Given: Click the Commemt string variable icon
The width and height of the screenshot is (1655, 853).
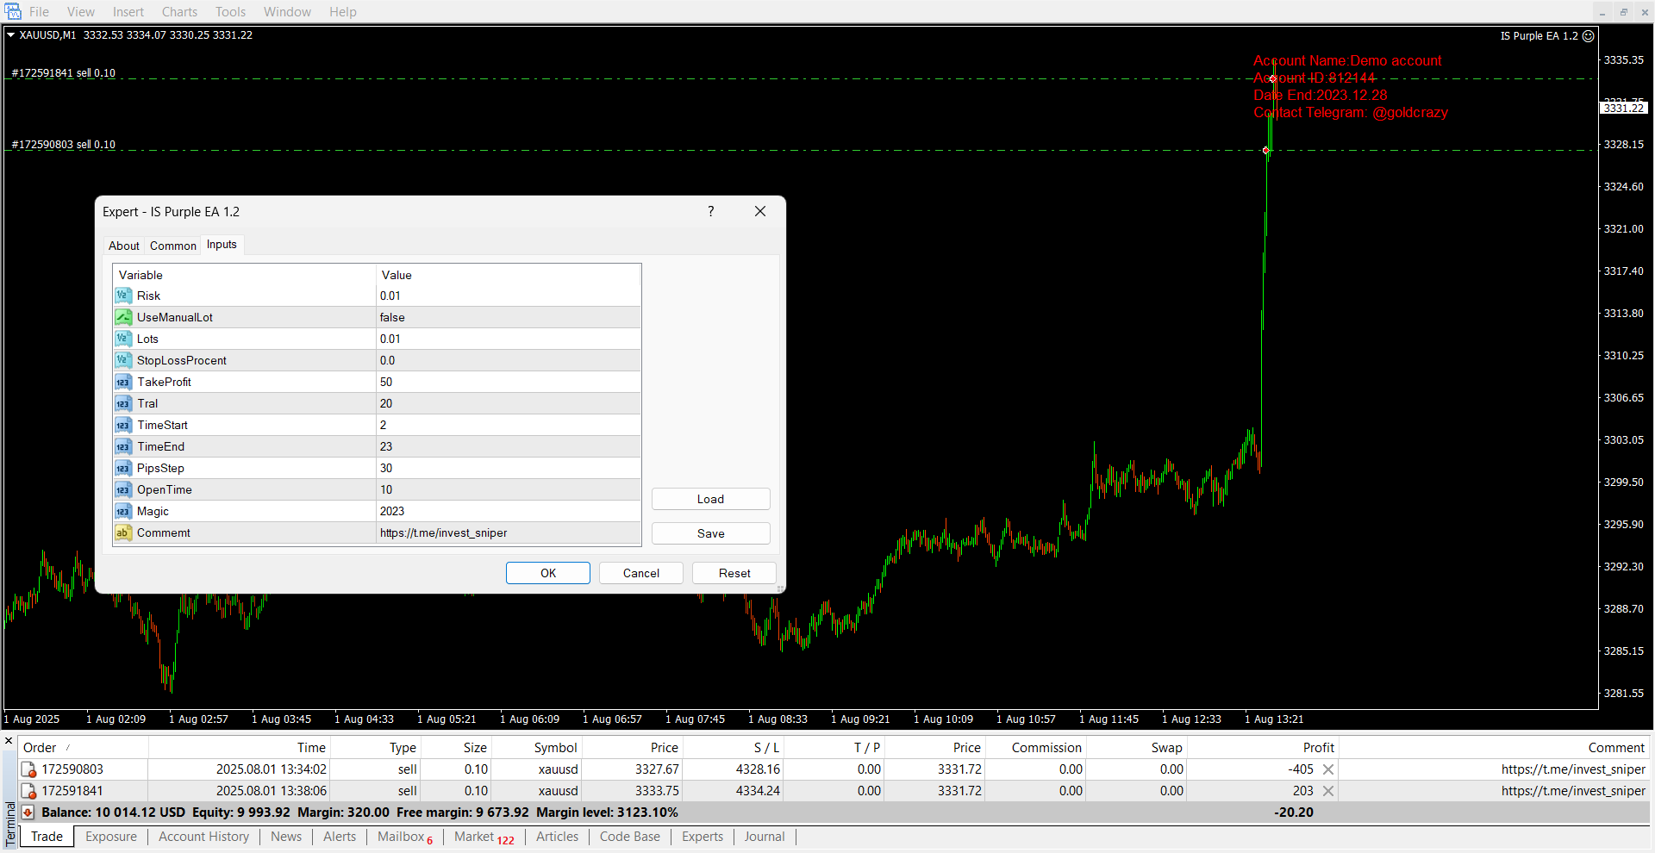Looking at the screenshot, I should tap(123, 532).
